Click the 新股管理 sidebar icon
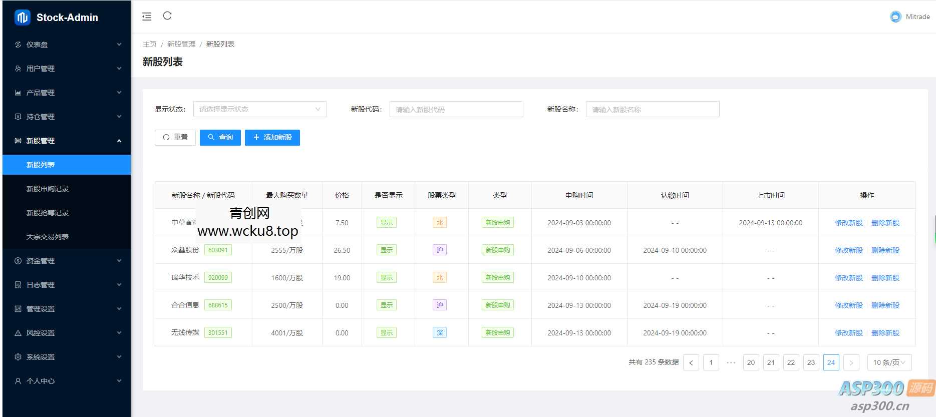This screenshot has width=936, height=417. [18, 141]
